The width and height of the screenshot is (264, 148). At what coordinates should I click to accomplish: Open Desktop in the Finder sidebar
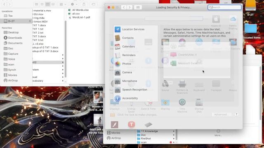[11, 32]
